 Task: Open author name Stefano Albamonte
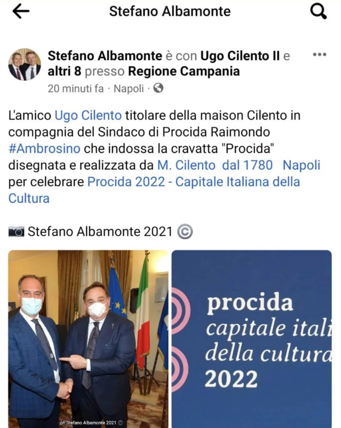(x=105, y=56)
